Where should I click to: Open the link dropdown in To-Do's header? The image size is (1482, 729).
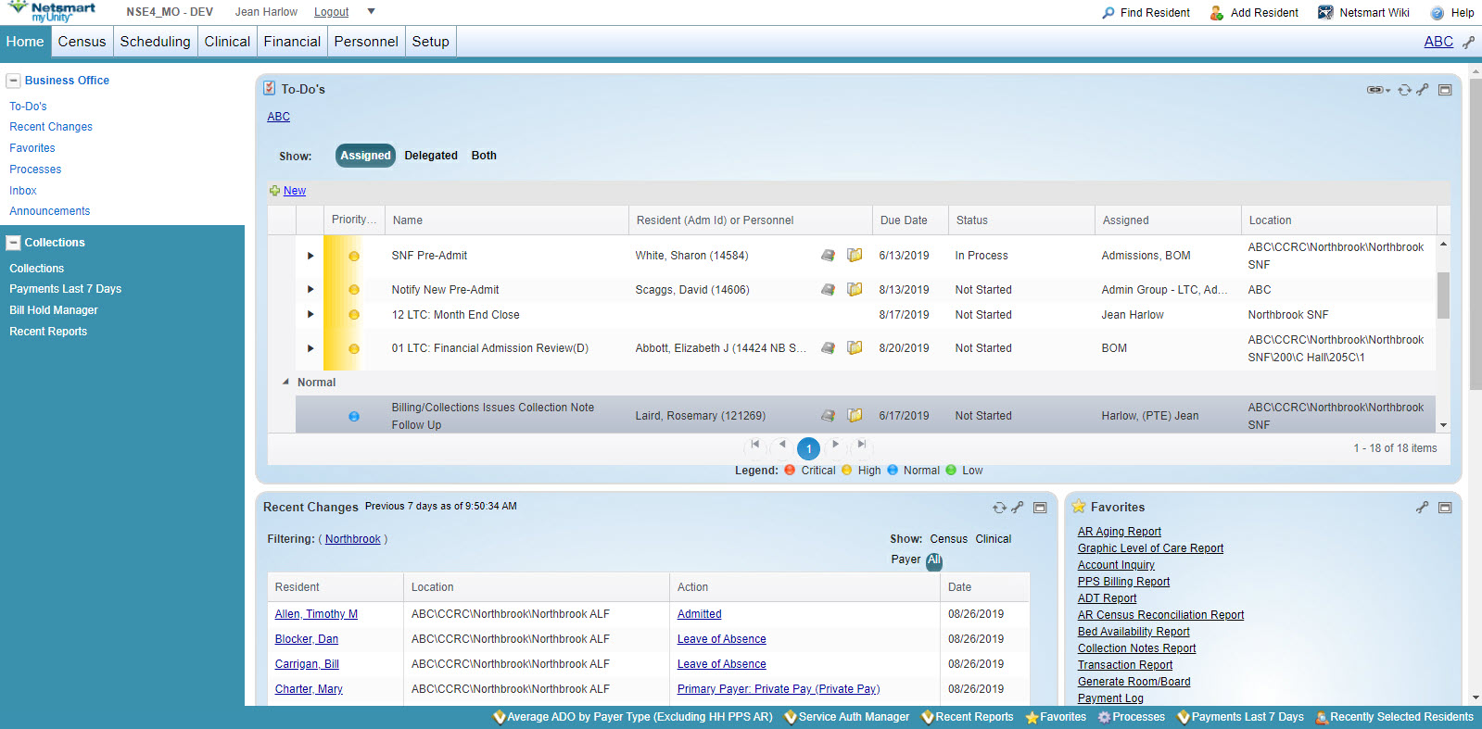point(1379,90)
